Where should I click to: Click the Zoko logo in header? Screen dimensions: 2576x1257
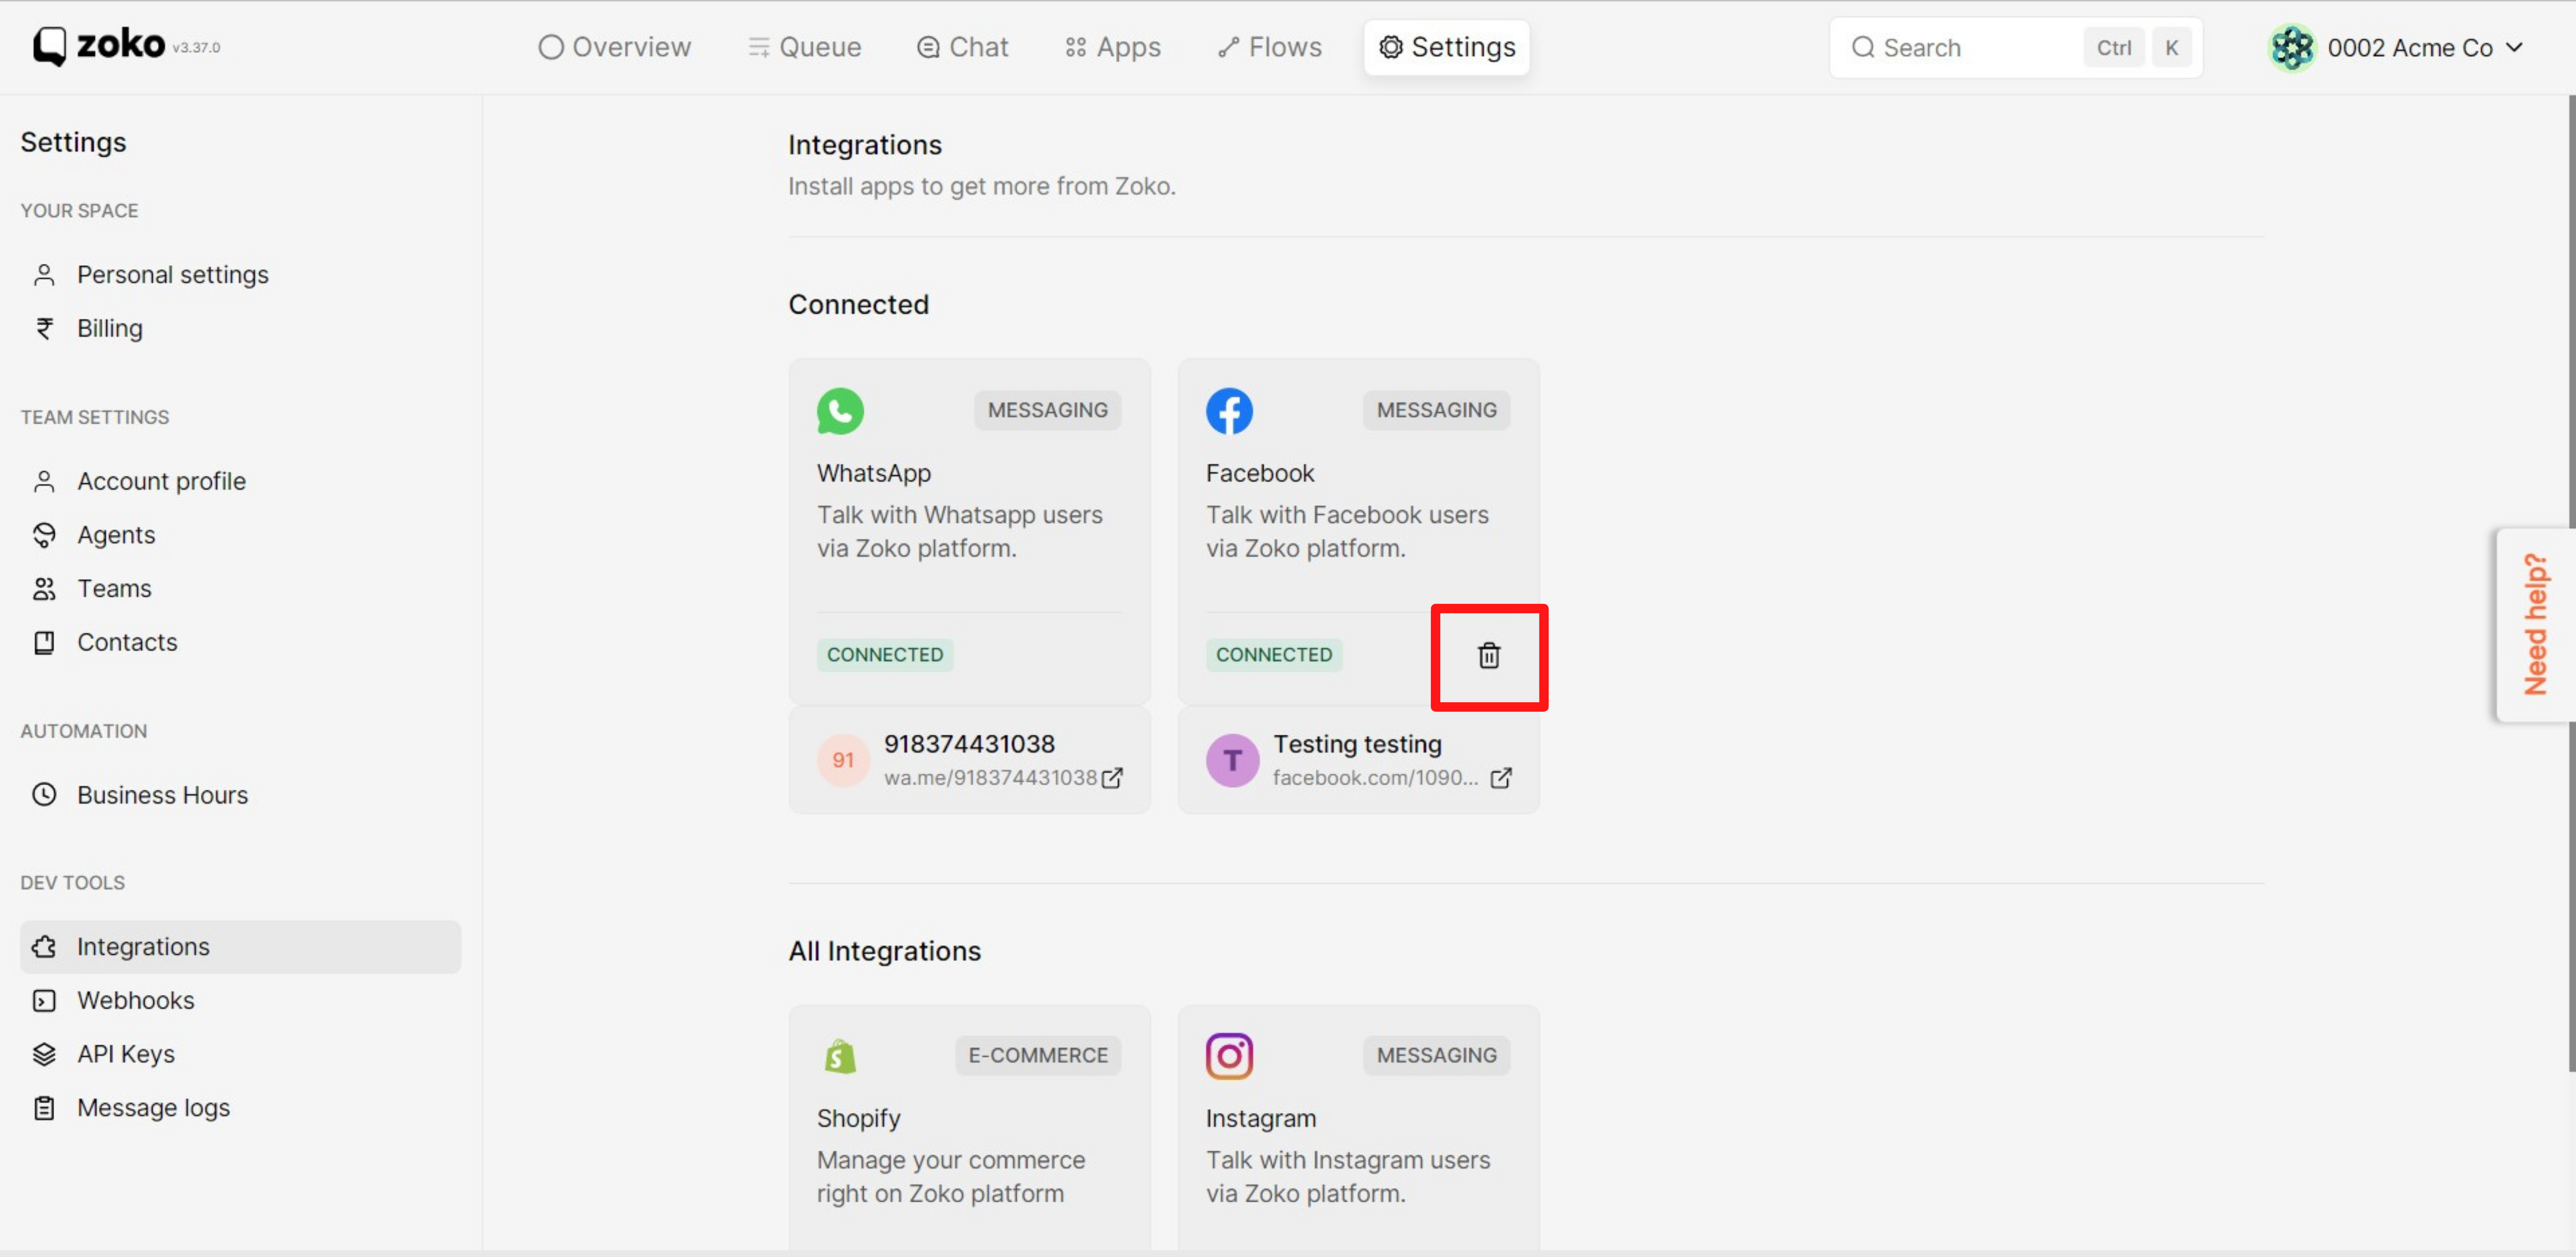click(x=99, y=46)
